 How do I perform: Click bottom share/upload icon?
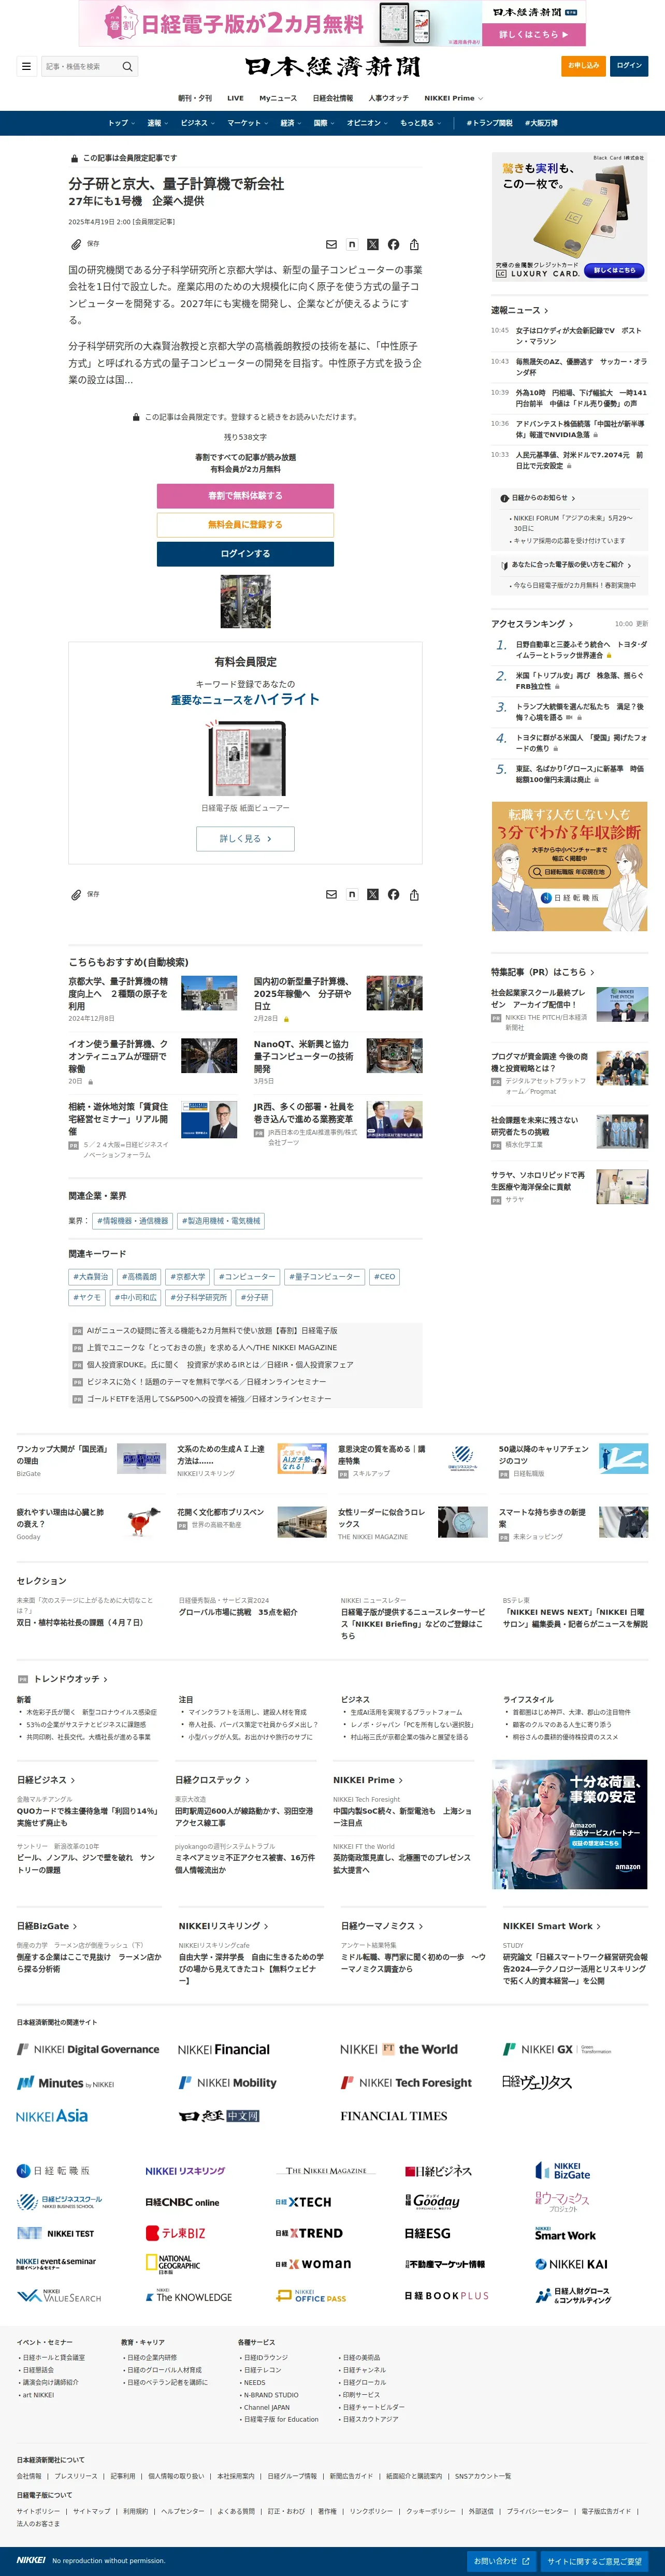coord(414,895)
